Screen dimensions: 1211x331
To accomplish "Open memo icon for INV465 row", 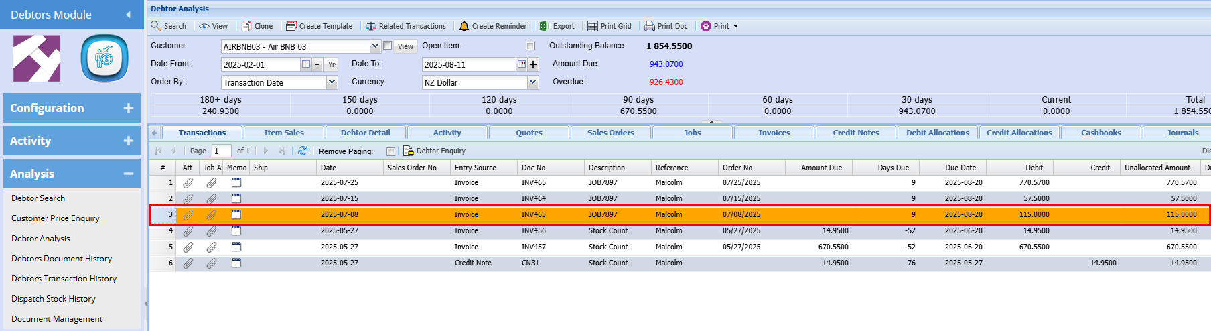I will (x=236, y=182).
